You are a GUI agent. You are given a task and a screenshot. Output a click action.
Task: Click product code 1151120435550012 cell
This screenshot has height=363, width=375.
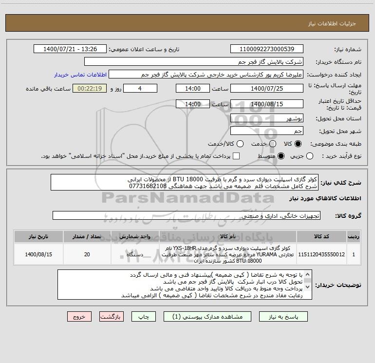(321, 254)
